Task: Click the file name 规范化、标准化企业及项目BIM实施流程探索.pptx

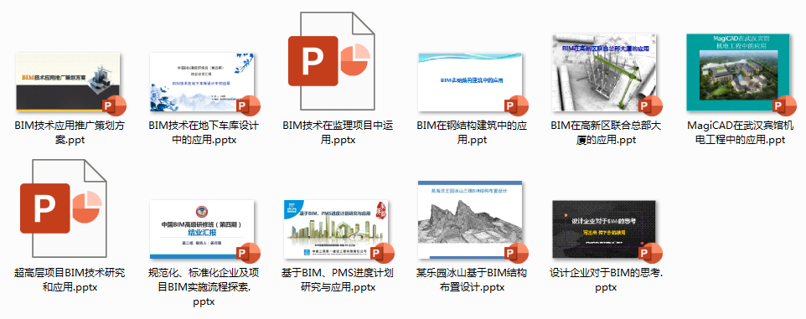Action: pyautogui.click(x=204, y=287)
